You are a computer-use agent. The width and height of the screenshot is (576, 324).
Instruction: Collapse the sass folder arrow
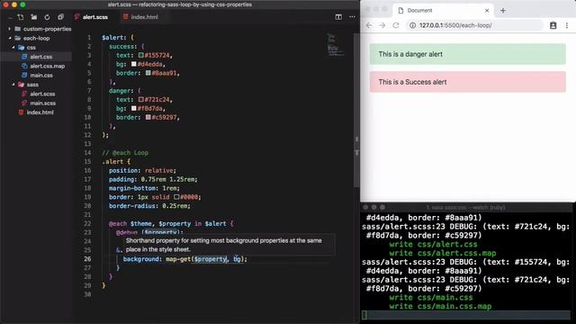(x=13, y=85)
